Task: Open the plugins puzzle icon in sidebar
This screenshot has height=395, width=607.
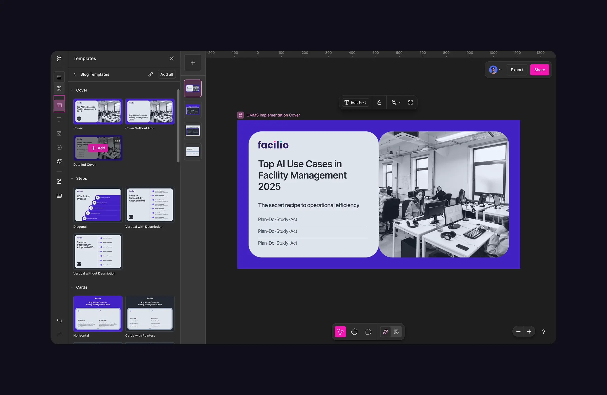Action: pos(59,162)
